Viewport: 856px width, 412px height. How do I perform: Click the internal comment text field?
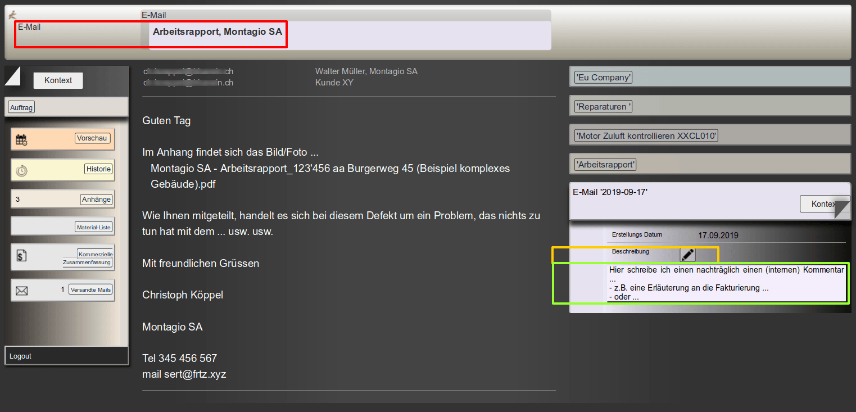pyautogui.click(x=726, y=283)
